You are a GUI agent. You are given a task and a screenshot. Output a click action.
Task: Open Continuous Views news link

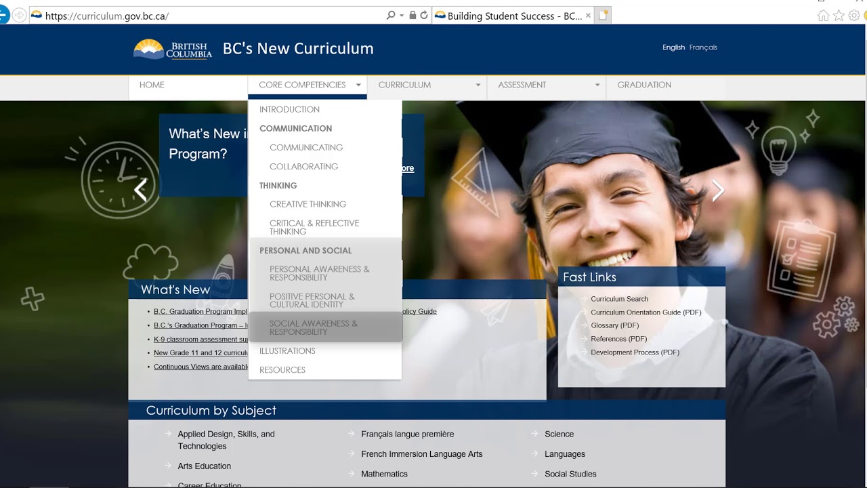201,367
